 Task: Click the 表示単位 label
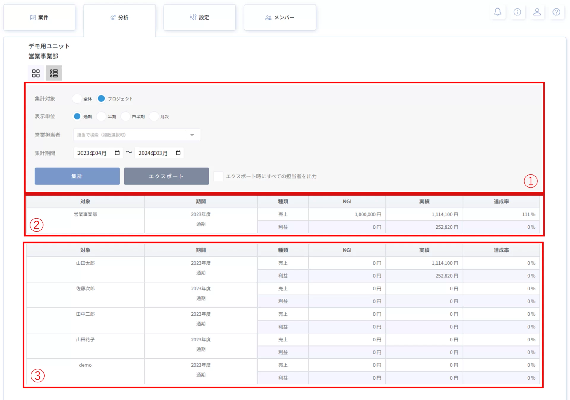click(x=45, y=116)
